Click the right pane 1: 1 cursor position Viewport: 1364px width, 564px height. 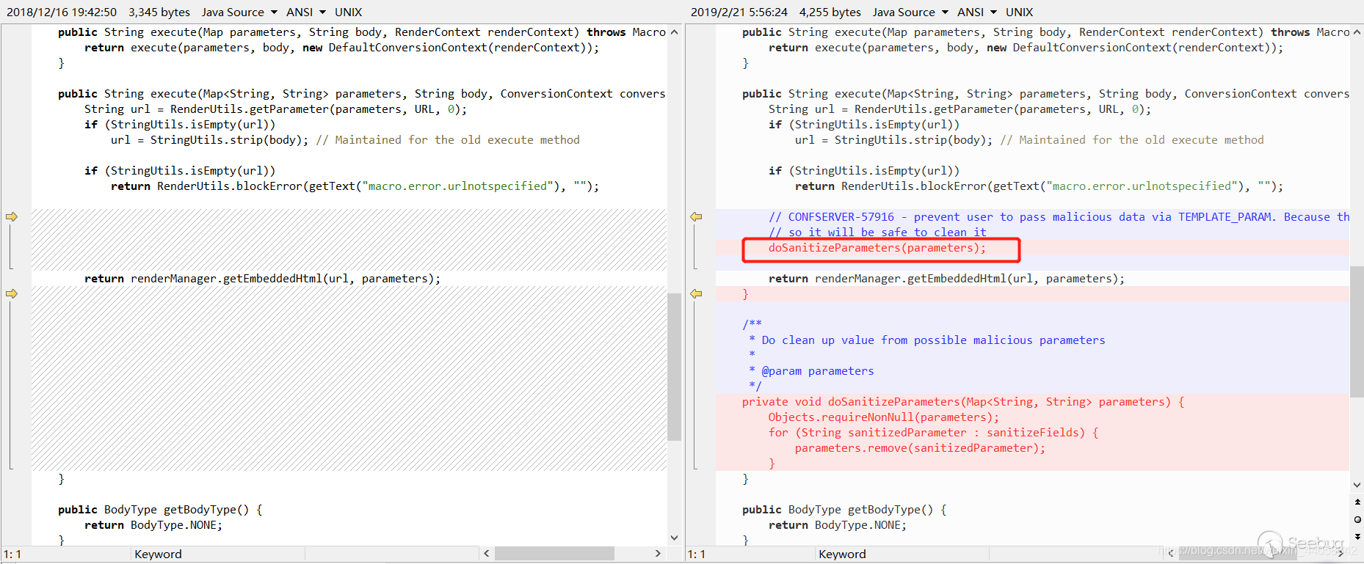[696, 554]
